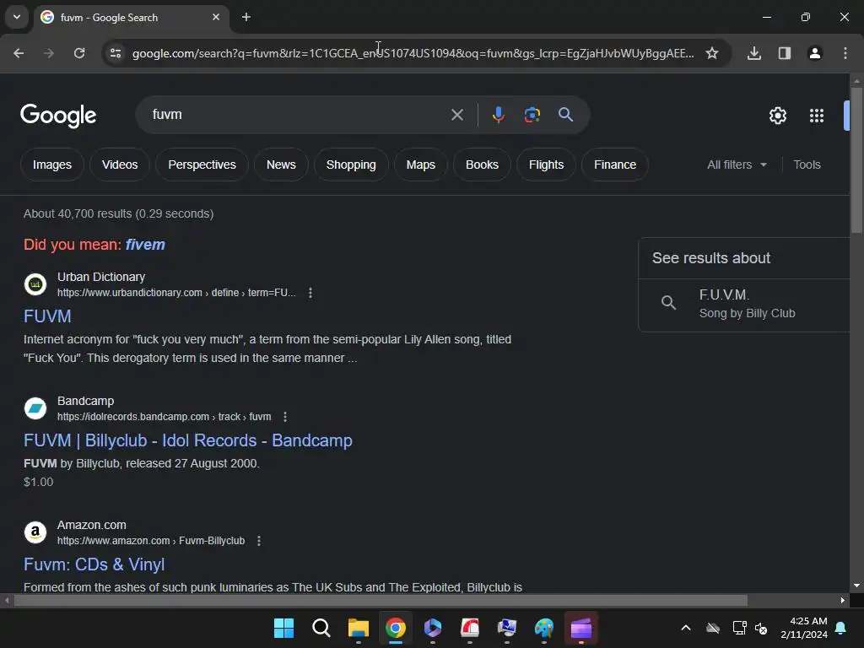Switch to the Images filter
Viewport: 864px width, 648px height.
[52, 165]
